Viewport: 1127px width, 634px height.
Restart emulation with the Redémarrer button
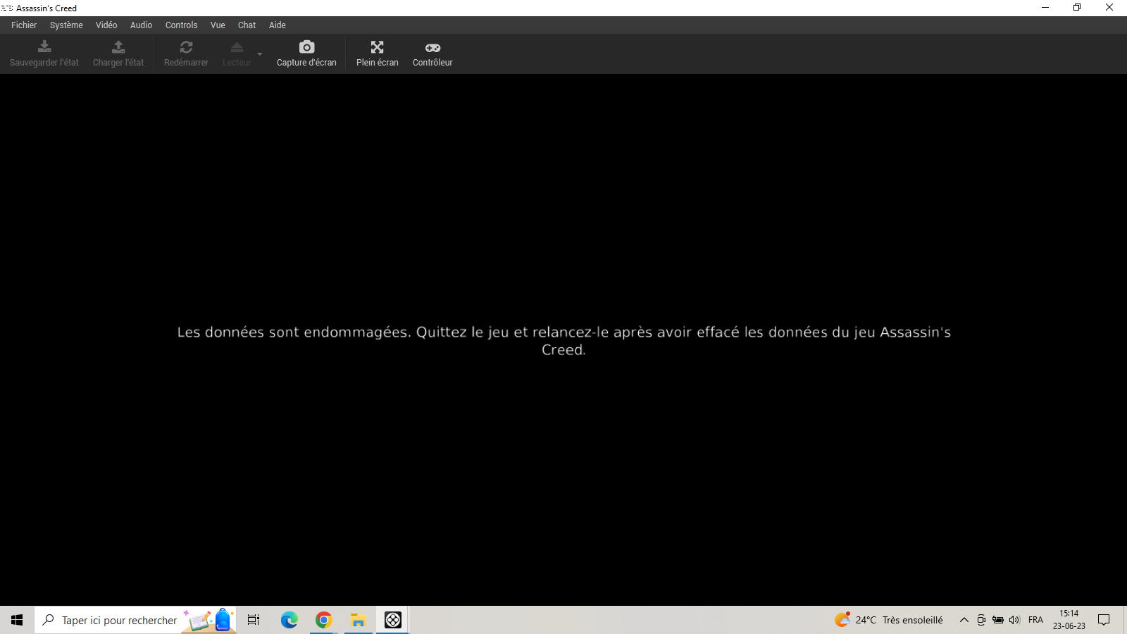186,54
